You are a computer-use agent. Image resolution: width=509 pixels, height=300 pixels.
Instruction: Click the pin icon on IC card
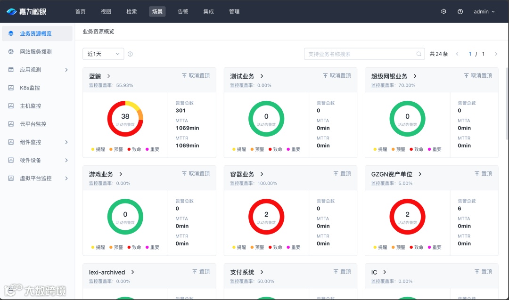[x=477, y=271]
